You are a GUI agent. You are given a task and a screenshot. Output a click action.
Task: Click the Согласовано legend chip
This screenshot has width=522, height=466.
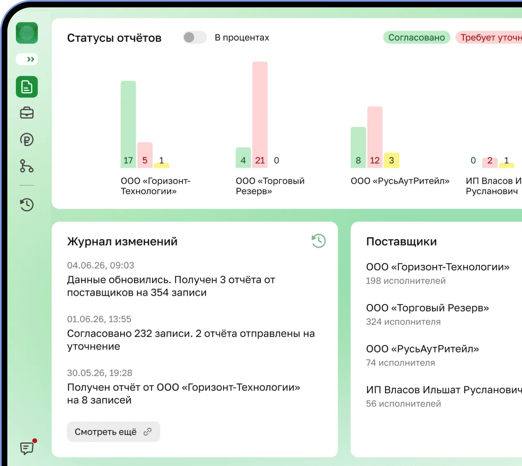coord(416,38)
